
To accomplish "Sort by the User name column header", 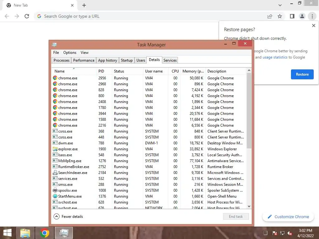I will coord(156,71).
